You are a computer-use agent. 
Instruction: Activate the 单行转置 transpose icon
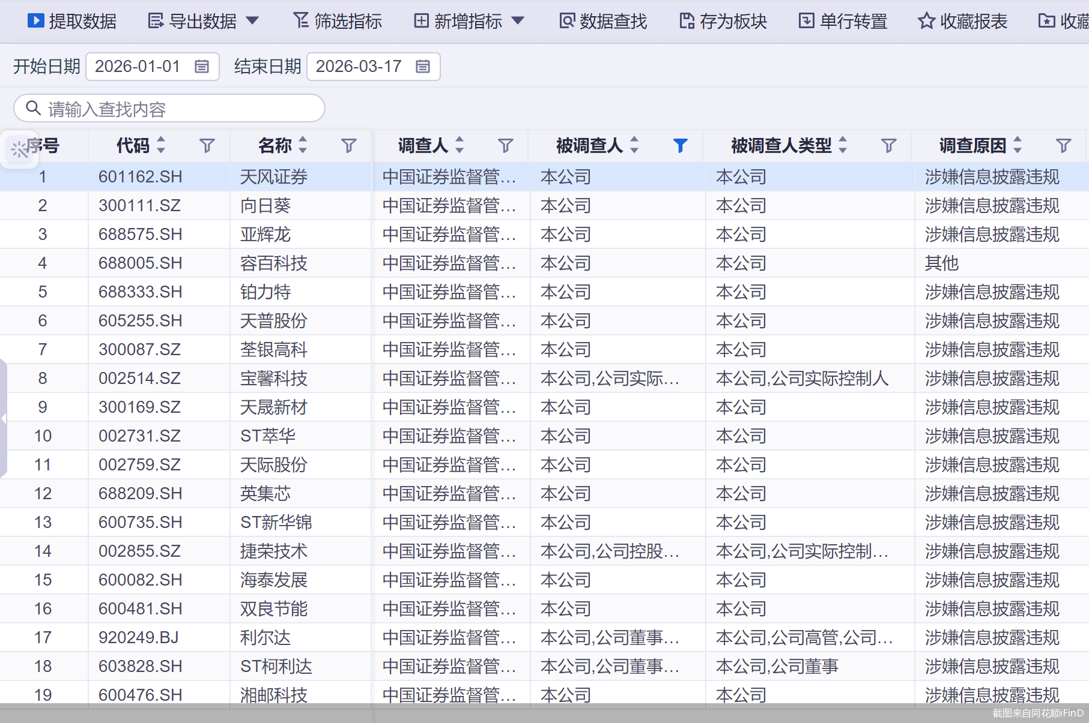click(x=805, y=20)
